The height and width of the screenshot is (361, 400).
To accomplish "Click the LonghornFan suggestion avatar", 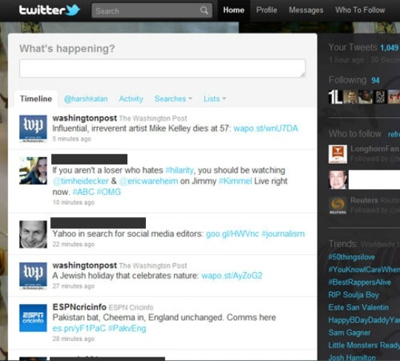I will click(338, 154).
